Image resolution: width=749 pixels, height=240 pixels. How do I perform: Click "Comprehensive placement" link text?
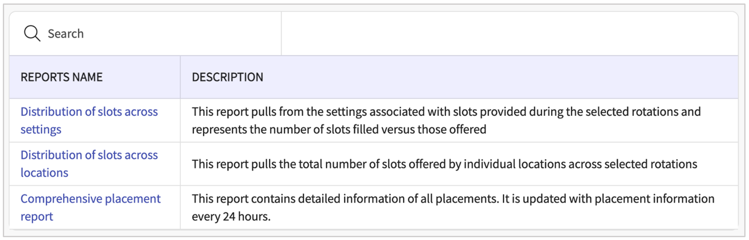coord(90,199)
